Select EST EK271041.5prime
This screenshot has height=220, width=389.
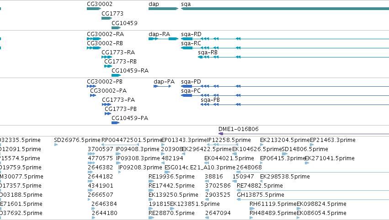coord(330,158)
